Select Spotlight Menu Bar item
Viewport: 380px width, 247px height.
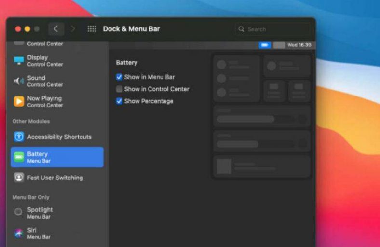[x=57, y=213]
